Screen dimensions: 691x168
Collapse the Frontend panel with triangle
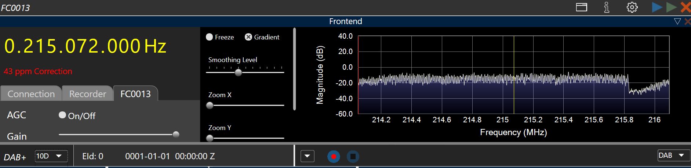click(677, 22)
